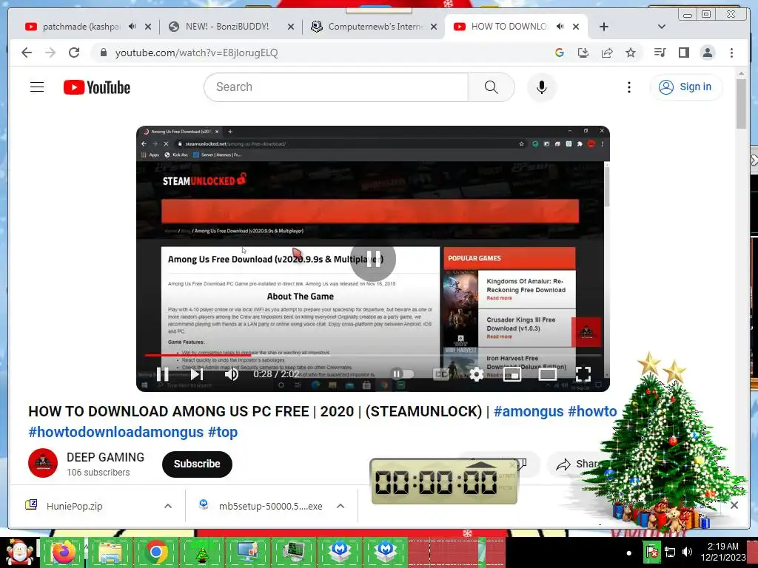Open the DEEP GAMING channel name link
The image size is (758, 568).
[x=105, y=457]
